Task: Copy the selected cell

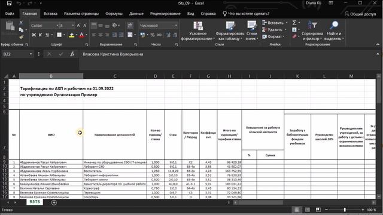Action: pyautogui.click(x=22, y=30)
